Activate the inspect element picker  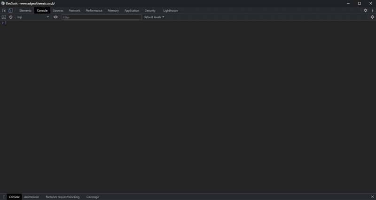tap(4, 10)
